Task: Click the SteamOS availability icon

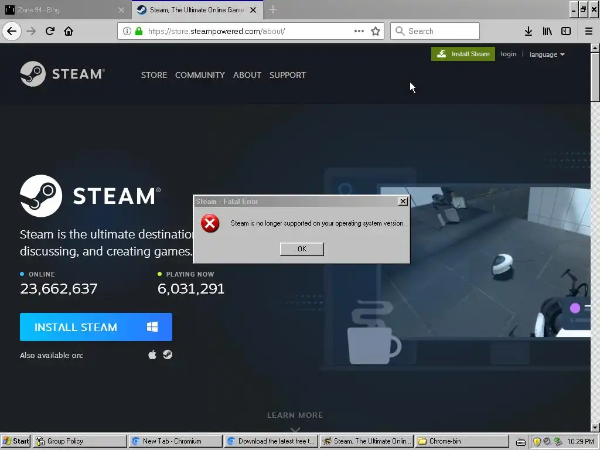Action: (x=168, y=354)
